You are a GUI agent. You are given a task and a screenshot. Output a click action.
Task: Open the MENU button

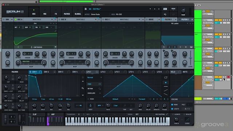click(173, 9)
